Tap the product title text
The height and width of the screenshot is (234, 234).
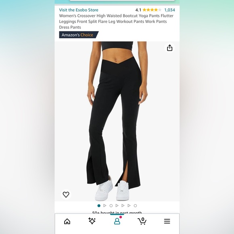pos(116,21)
